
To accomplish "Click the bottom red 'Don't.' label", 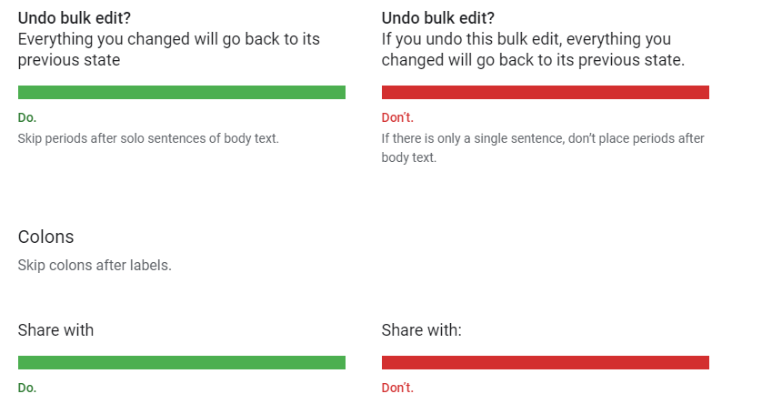I will pos(397,389).
